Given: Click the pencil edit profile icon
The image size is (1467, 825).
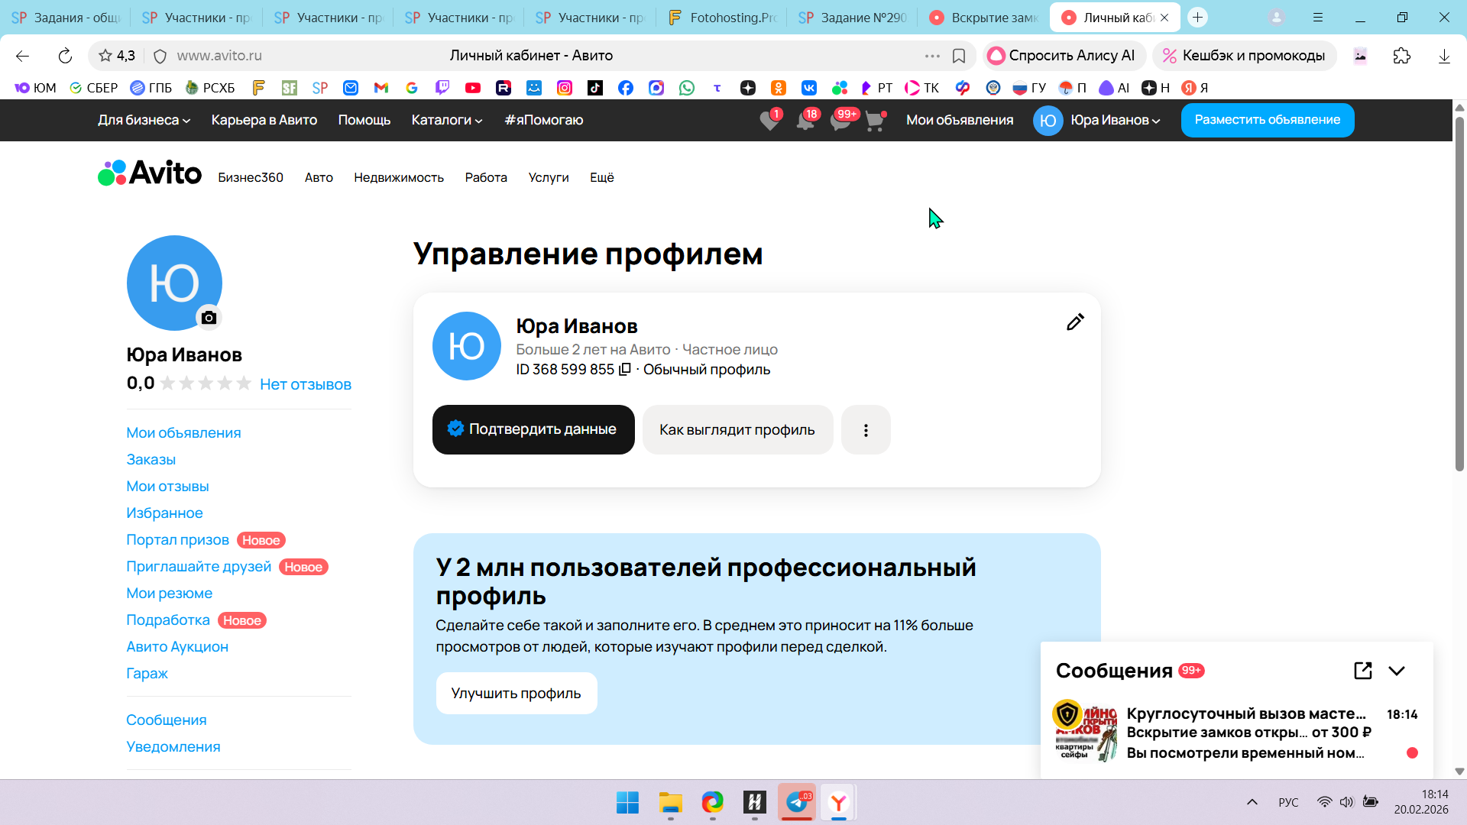Looking at the screenshot, I should [x=1075, y=322].
